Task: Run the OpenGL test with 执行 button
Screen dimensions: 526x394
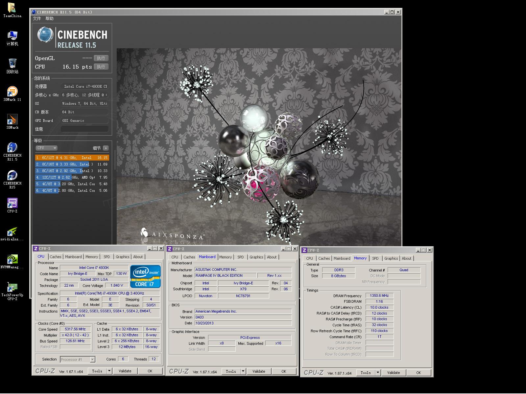Action: click(x=101, y=58)
